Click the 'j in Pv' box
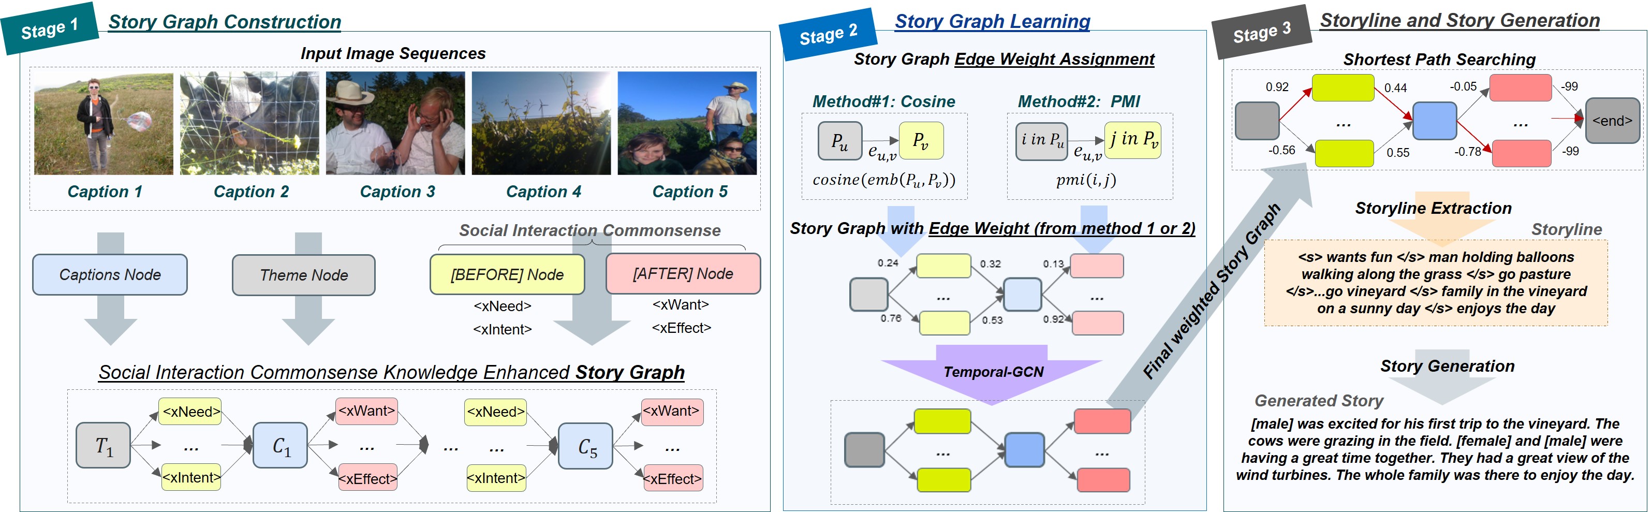Image resolution: width=1652 pixels, height=512 pixels. coord(1133,140)
